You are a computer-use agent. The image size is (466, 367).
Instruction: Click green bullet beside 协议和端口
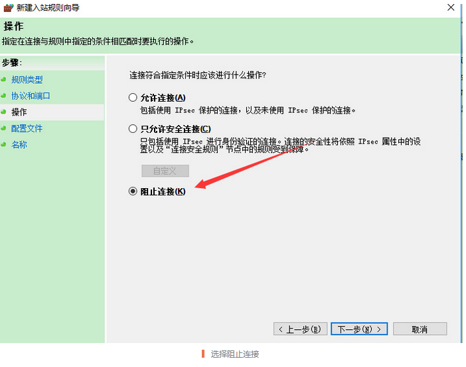(3, 96)
